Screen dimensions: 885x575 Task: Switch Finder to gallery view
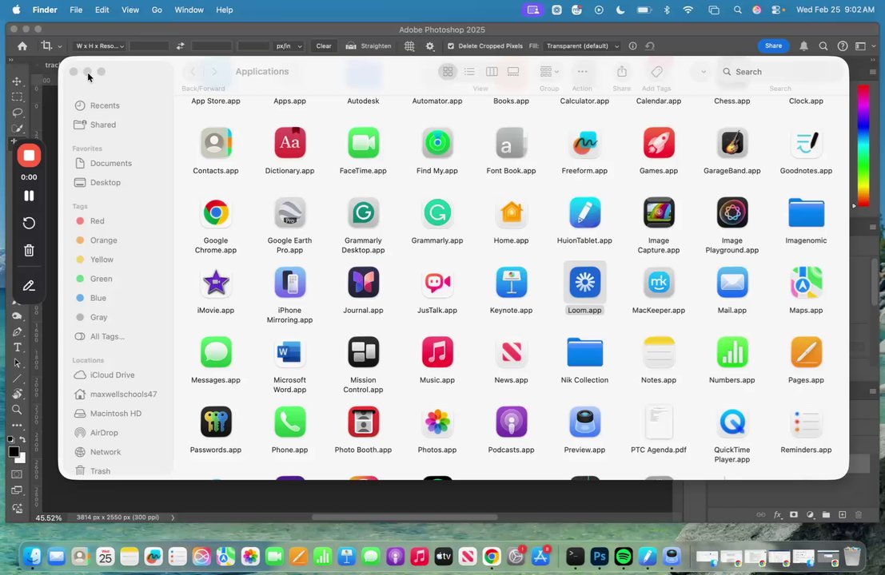click(513, 72)
